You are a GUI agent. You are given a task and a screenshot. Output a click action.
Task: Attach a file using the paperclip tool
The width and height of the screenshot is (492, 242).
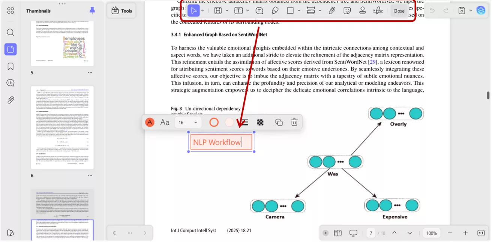[x=332, y=10]
